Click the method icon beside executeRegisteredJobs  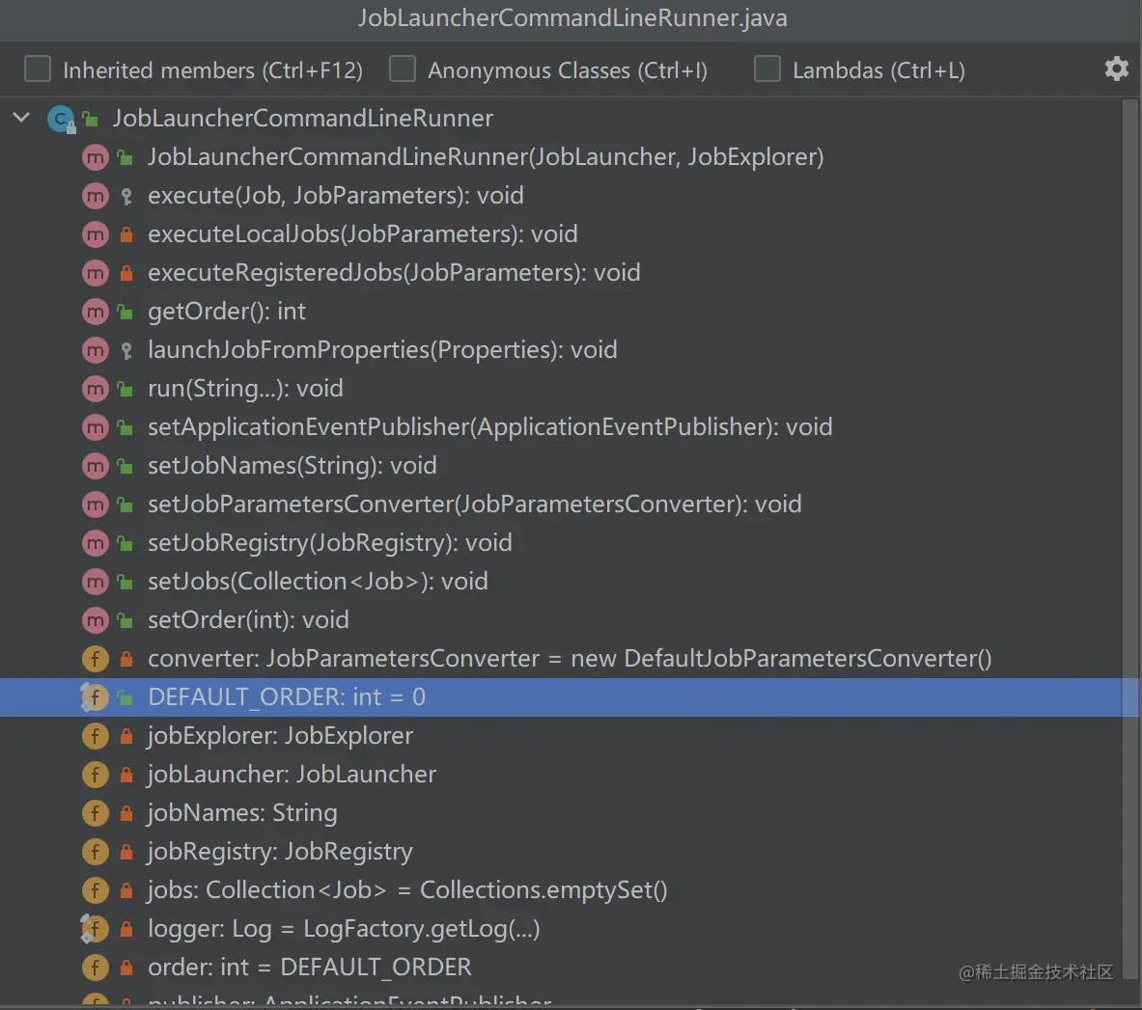(x=95, y=273)
